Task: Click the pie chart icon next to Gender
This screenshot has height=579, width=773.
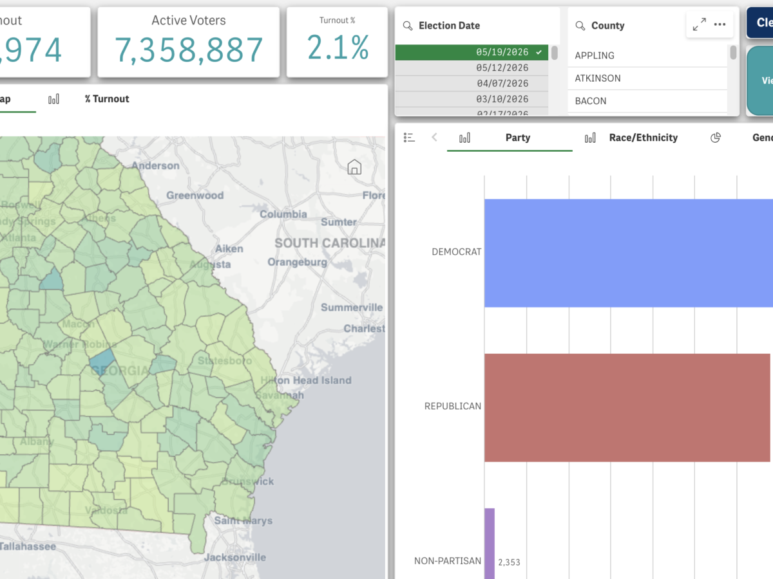Action: pyautogui.click(x=716, y=138)
